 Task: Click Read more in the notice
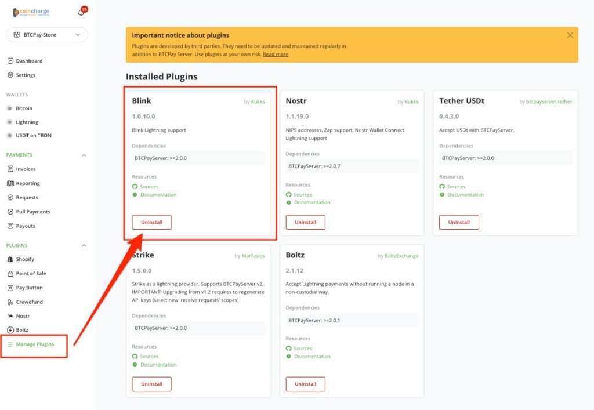[276, 54]
